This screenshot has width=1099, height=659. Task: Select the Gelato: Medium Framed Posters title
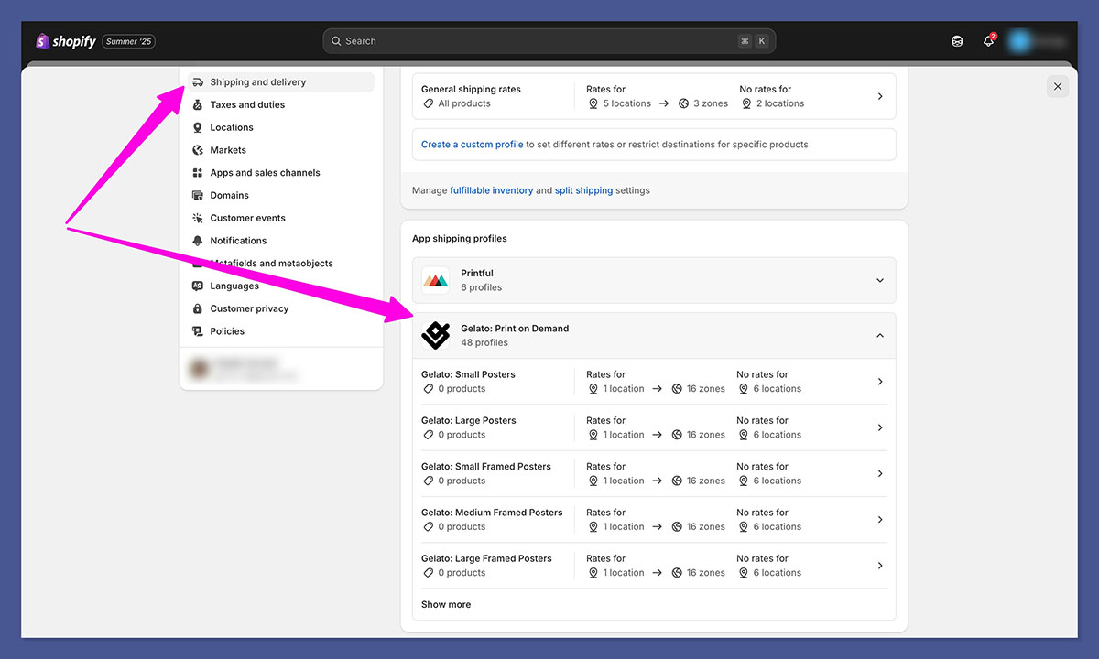(x=492, y=513)
